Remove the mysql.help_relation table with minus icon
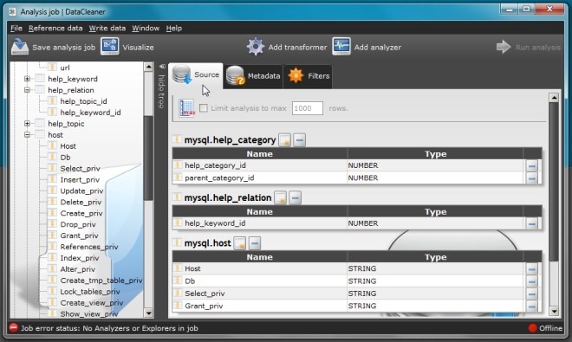 pyautogui.click(x=296, y=198)
